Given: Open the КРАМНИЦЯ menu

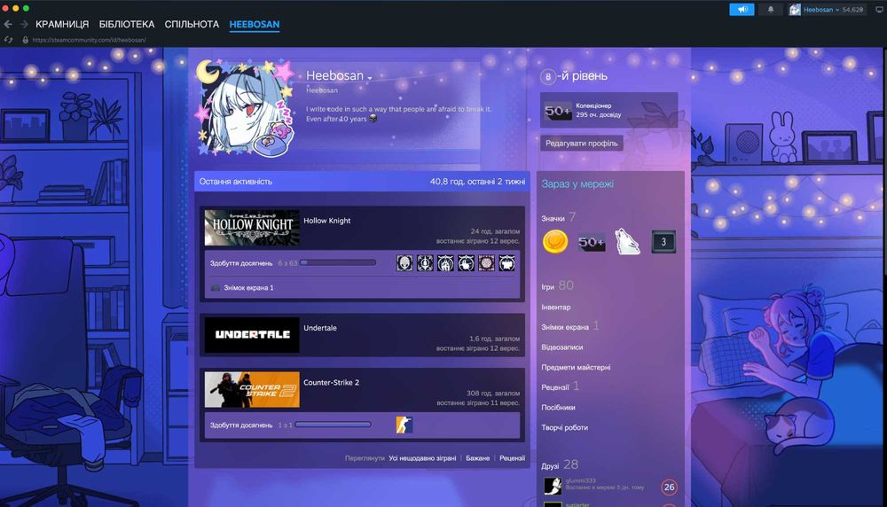Looking at the screenshot, I should click(x=62, y=24).
